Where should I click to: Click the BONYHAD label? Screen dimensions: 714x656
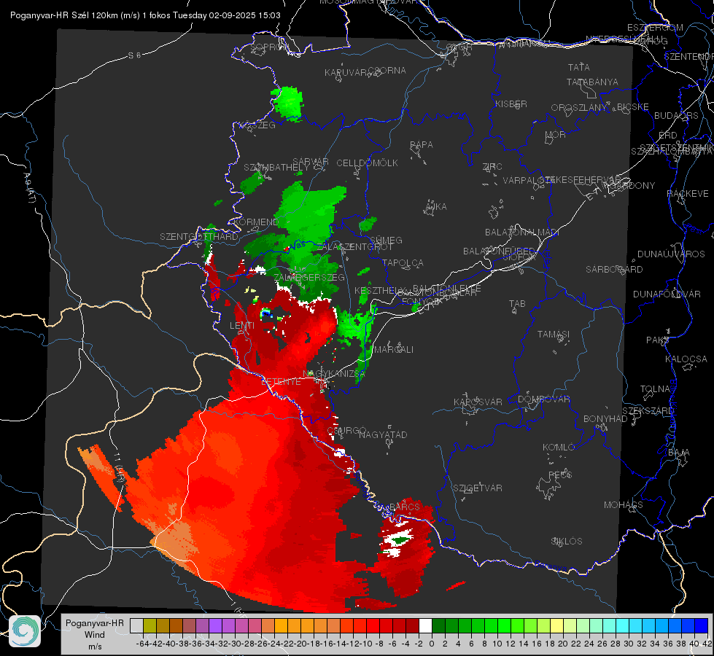pyautogui.click(x=605, y=419)
